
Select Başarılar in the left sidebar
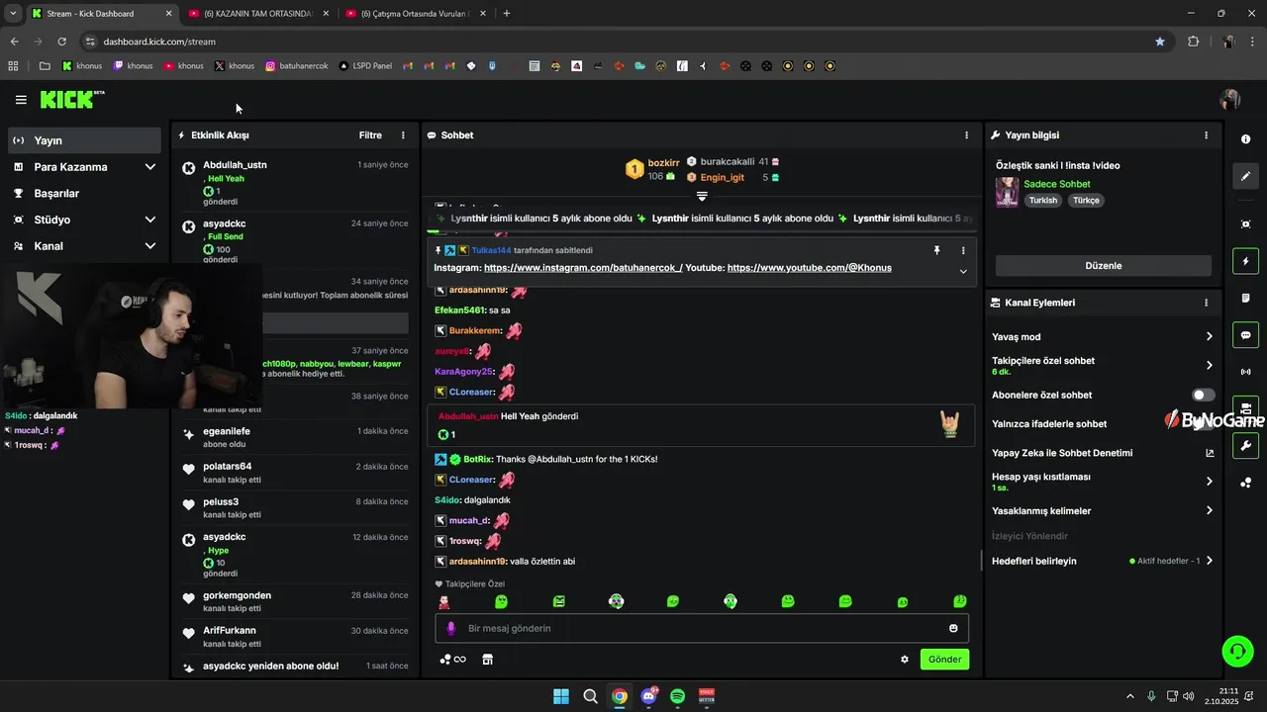click(x=84, y=193)
